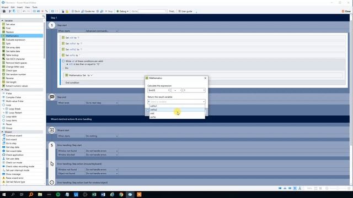
Task: Open the Window blocked error dropdown
Action: 101,155
